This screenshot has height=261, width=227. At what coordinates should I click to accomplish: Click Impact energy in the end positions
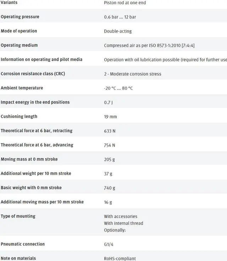click(35, 102)
